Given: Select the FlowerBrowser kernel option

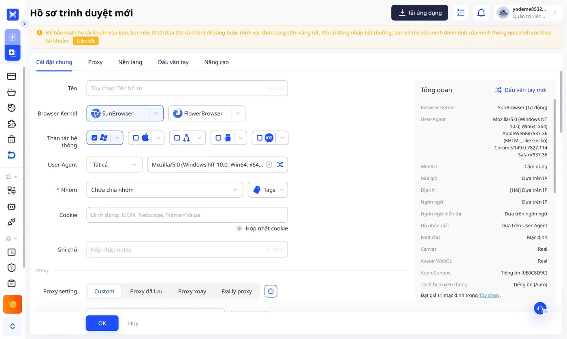Looking at the screenshot, I should [200, 113].
